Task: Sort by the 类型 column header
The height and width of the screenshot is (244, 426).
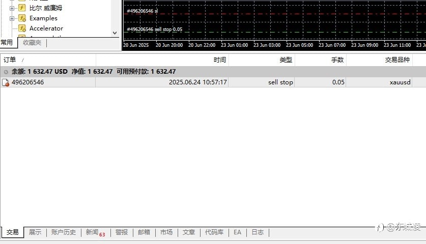Action: 262,60
